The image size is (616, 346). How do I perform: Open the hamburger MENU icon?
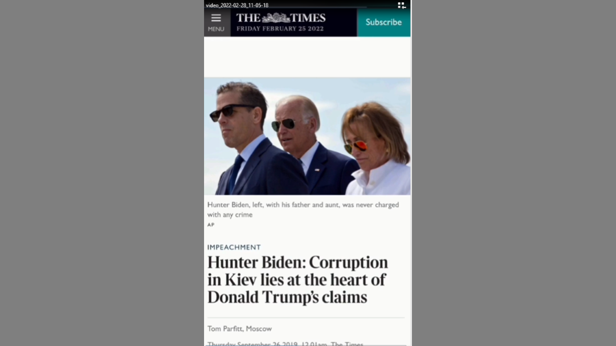[x=216, y=18]
